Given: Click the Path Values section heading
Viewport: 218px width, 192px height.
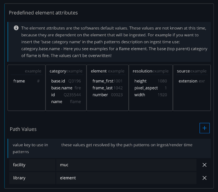Looking at the screenshot, I should pos(23,129).
